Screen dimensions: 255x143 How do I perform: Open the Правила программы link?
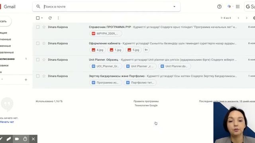click(146, 101)
